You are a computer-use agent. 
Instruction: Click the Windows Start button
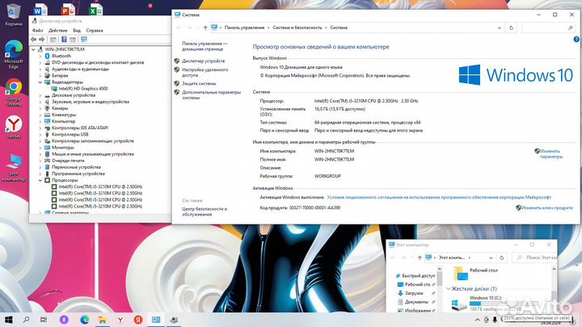pyautogui.click(x=9, y=320)
